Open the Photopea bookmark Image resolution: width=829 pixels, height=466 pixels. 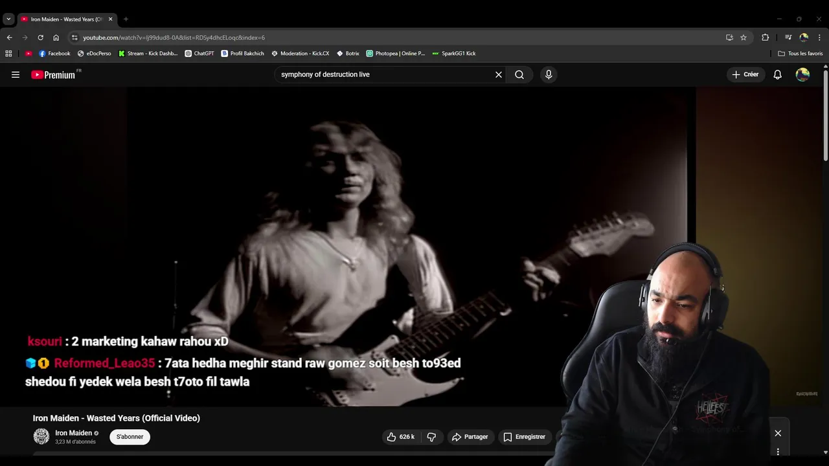tap(396, 54)
